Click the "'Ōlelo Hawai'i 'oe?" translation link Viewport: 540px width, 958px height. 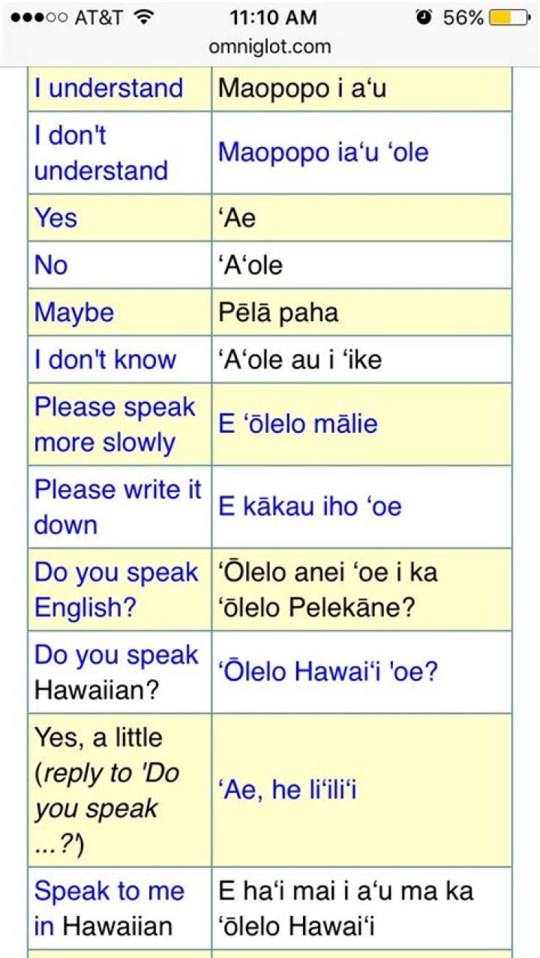click(328, 671)
